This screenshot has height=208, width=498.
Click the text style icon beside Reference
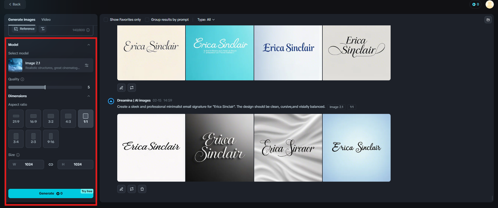[x=43, y=29]
